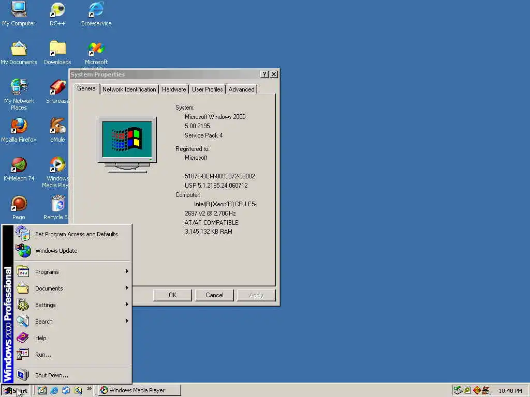Open Outlook Express quick launch icon

(66, 390)
